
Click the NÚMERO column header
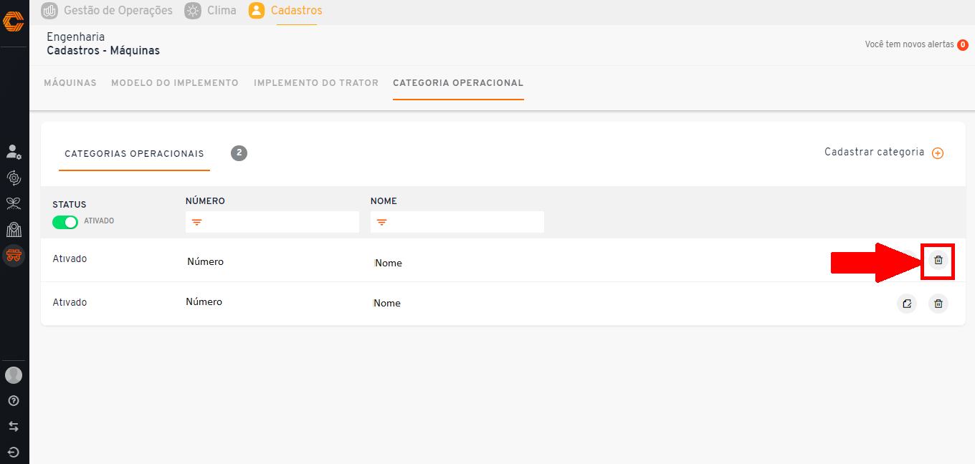pos(205,201)
